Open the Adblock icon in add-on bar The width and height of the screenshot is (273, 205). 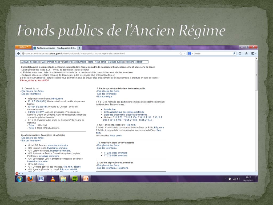(17, 174)
